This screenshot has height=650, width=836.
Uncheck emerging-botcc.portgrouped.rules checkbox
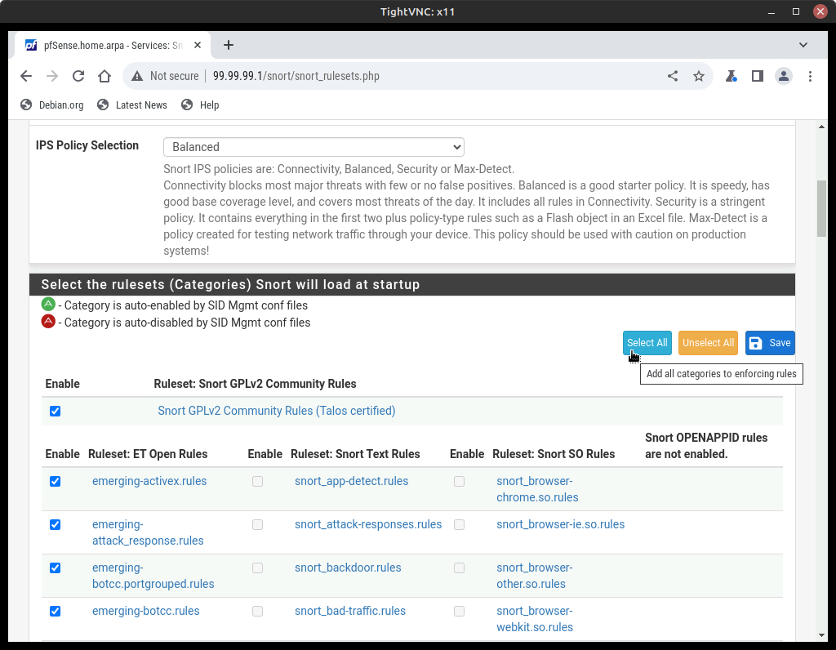pos(55,568)
